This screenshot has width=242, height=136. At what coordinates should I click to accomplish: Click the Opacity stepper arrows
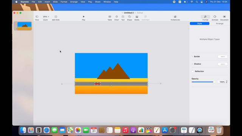tap(226, 82)
